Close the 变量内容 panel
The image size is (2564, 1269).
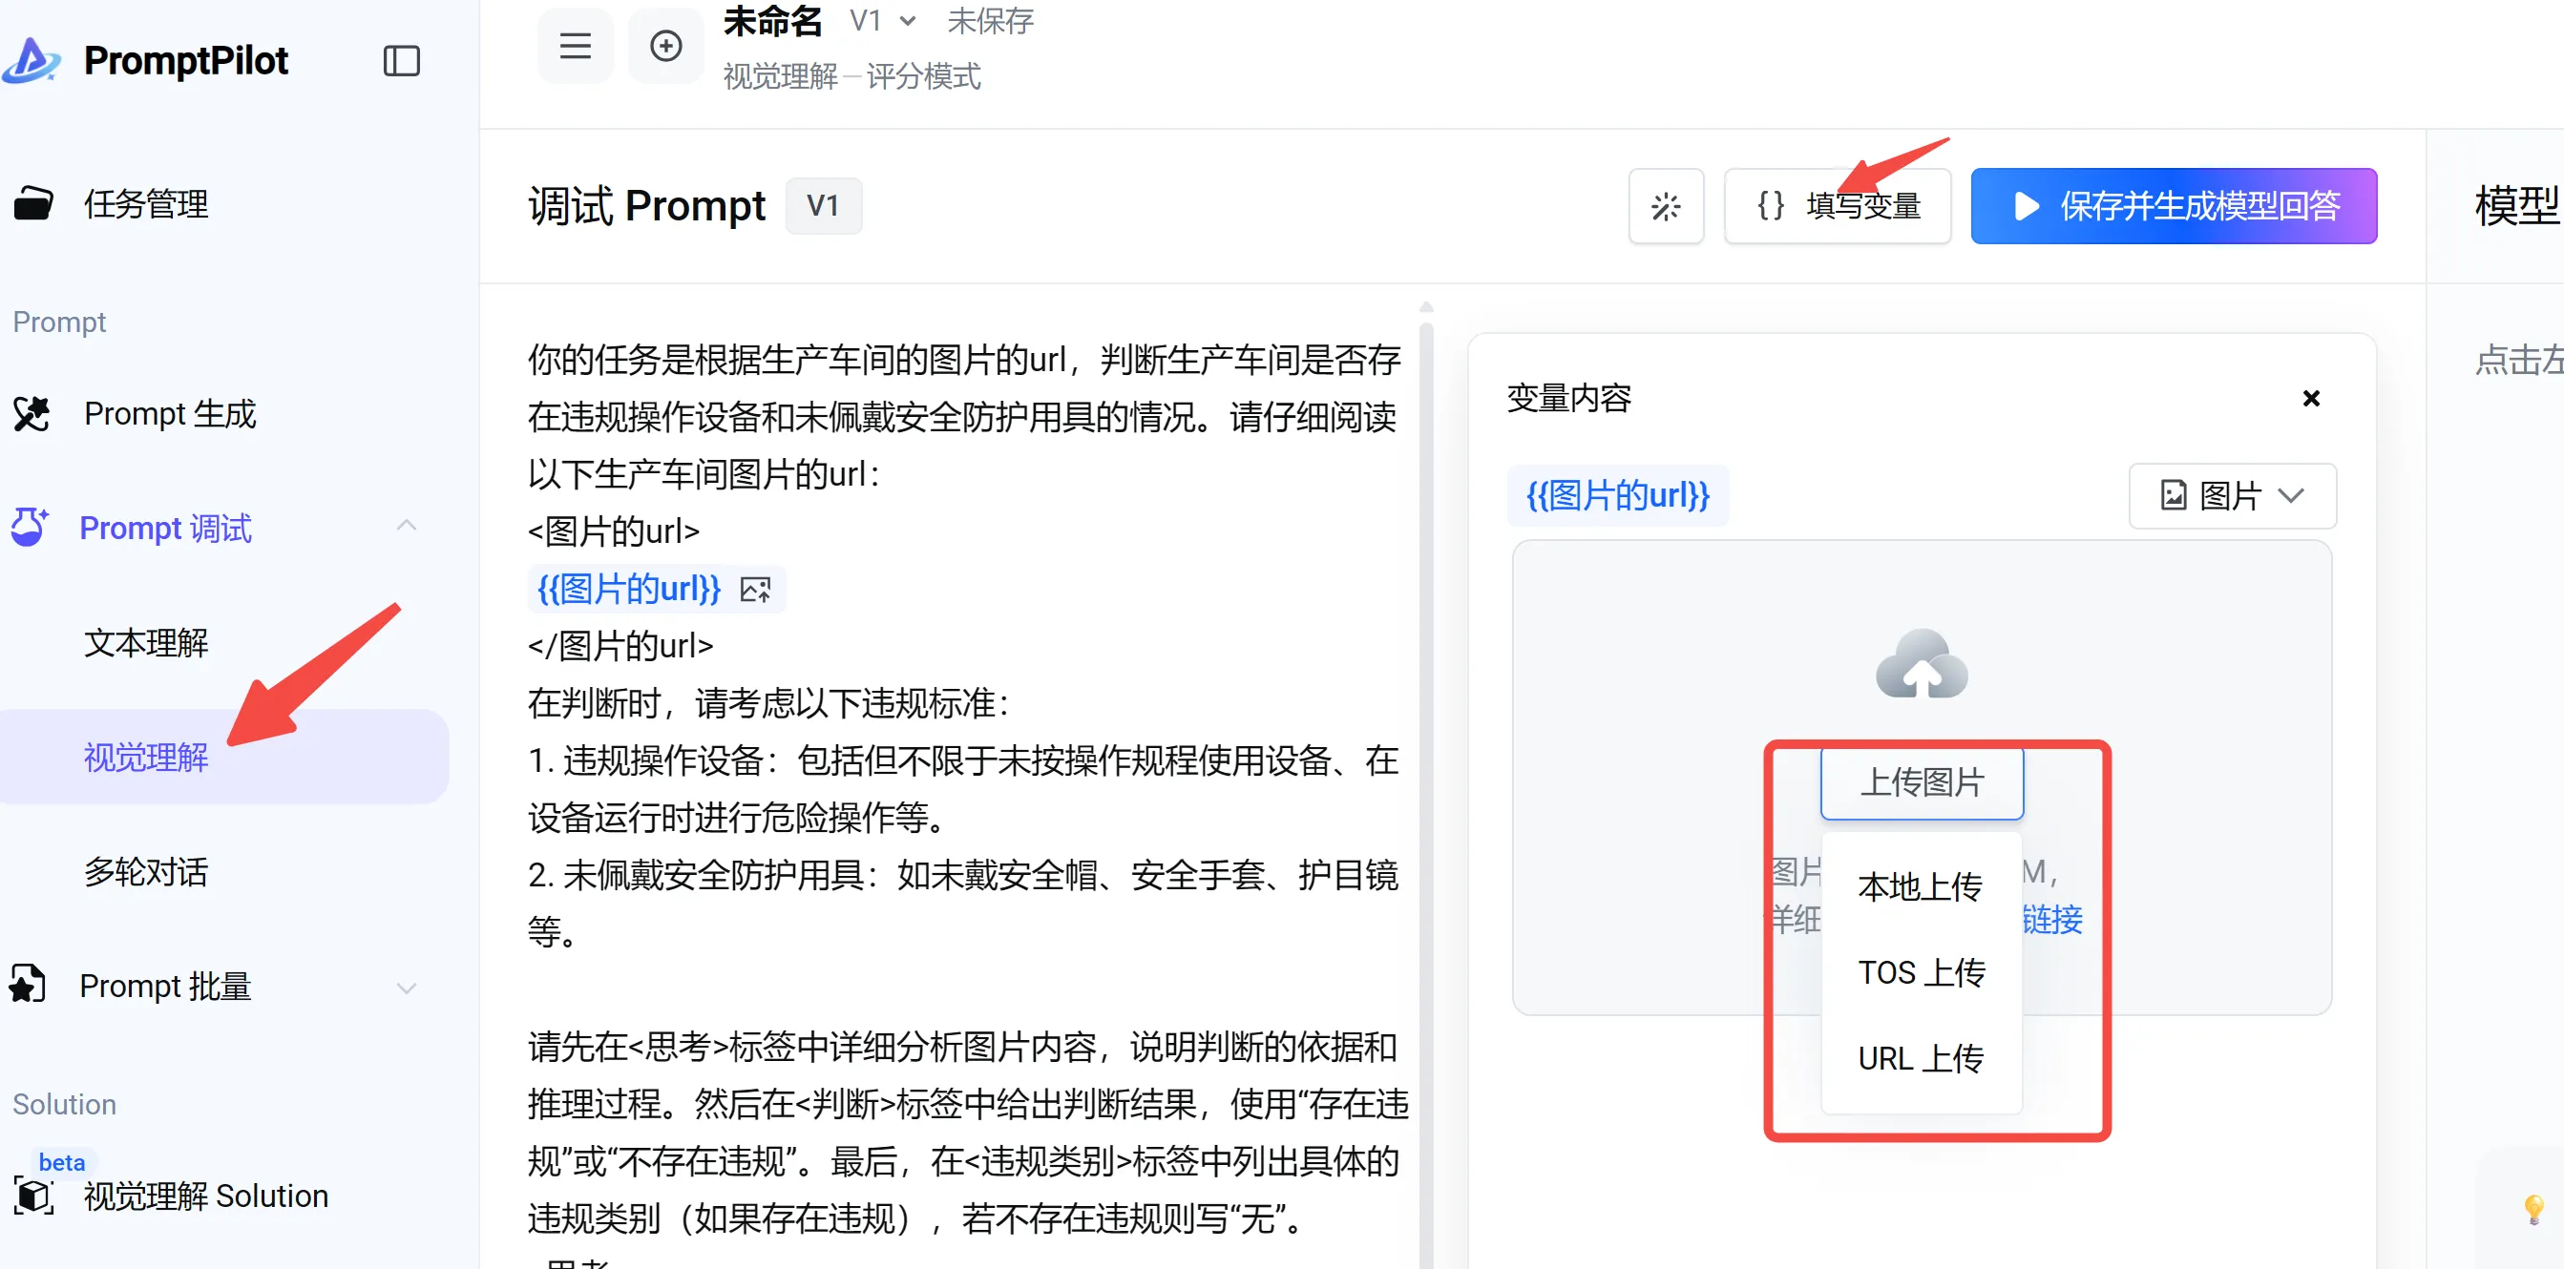pos(2310,399)
